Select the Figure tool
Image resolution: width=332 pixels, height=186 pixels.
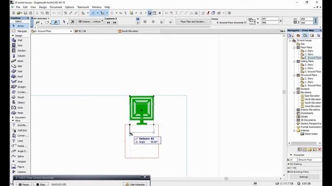click(x=20, y=166)
